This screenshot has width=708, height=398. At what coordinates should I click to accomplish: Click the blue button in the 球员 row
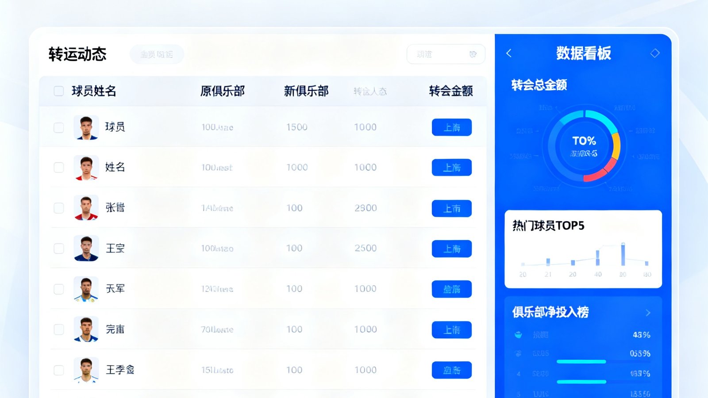point(452,127)
